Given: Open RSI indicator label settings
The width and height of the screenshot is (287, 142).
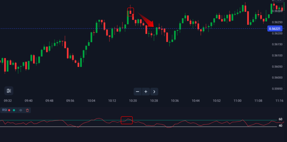Looking at the screenshot, I should tap(4, 110).
